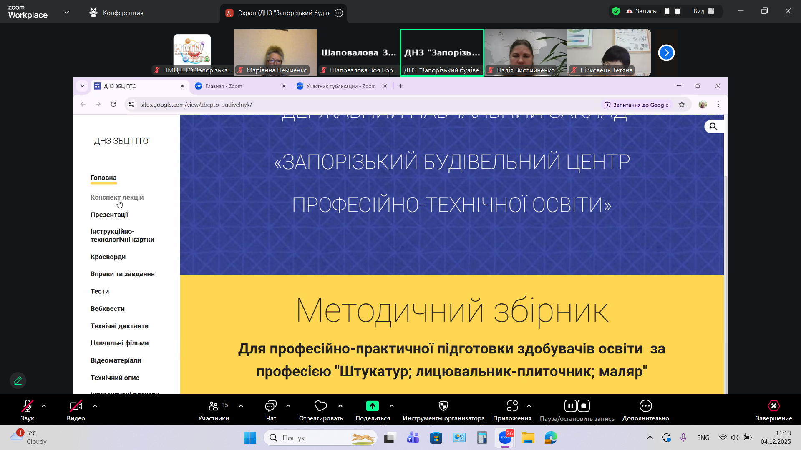Open the Вид view layout menu

point(704,11)
